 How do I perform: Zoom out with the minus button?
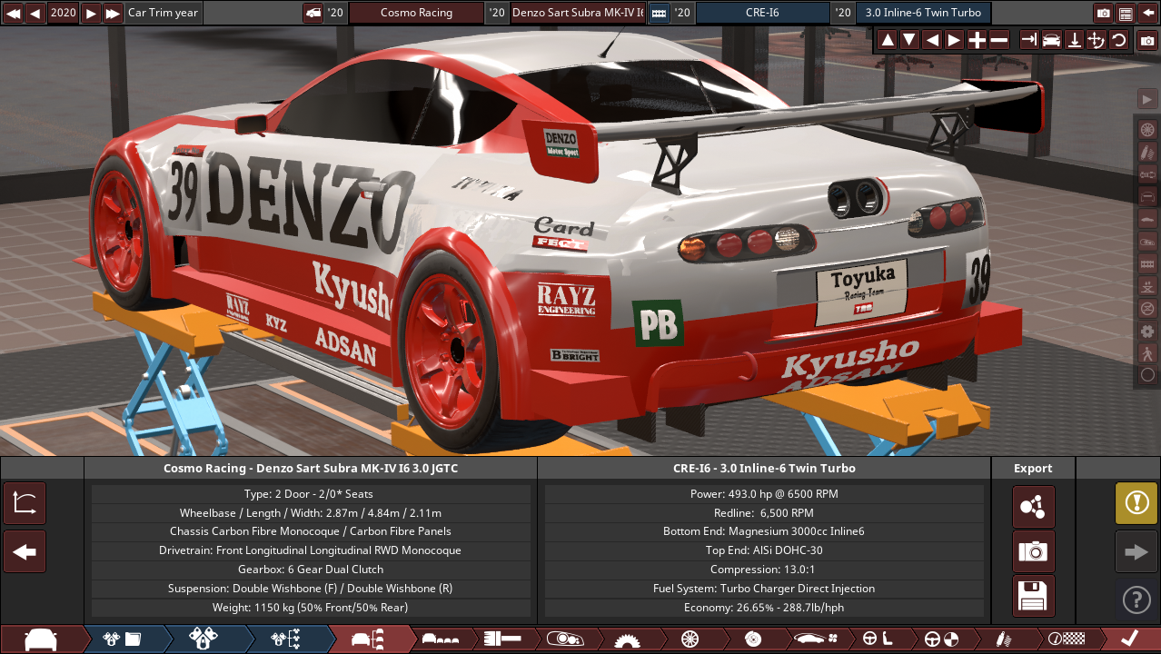[x=998, y=40]
